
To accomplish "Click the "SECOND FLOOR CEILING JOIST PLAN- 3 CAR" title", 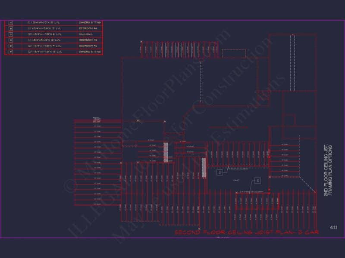I will 247,232.
